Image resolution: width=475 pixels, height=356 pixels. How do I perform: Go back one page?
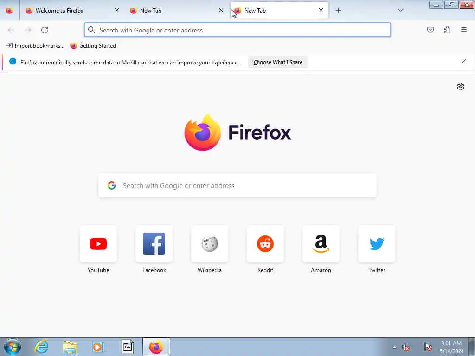(x=11, y=30)
